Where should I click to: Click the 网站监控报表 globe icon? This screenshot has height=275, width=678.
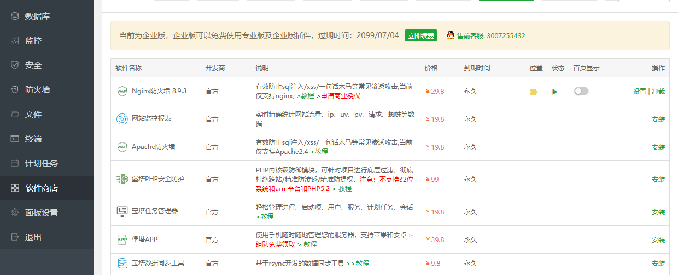click(x=122, y=119)
